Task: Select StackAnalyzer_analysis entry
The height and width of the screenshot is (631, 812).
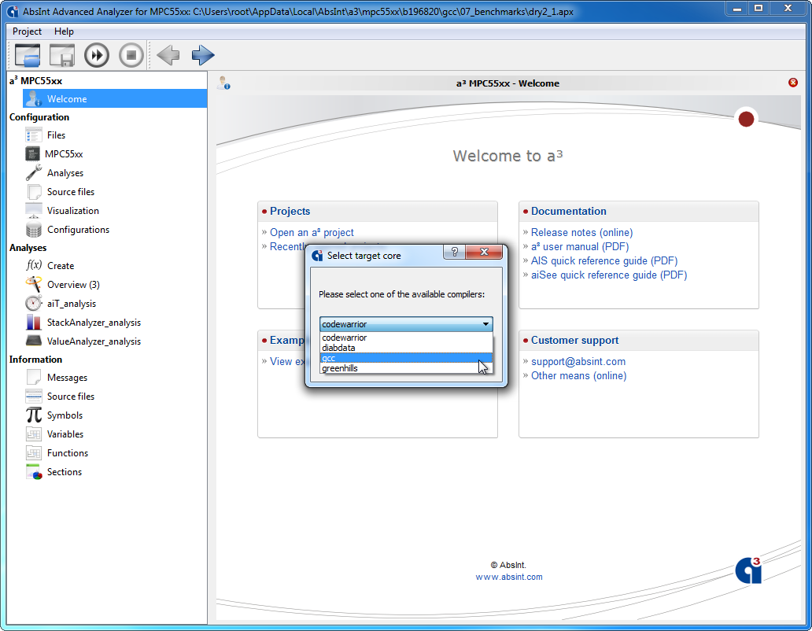Action: click(x=94, y=323)
